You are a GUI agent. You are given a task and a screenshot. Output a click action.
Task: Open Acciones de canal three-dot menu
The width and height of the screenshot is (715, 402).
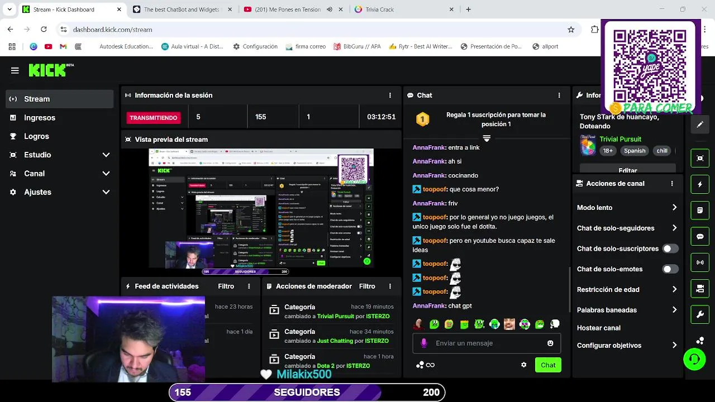[672, 183]
